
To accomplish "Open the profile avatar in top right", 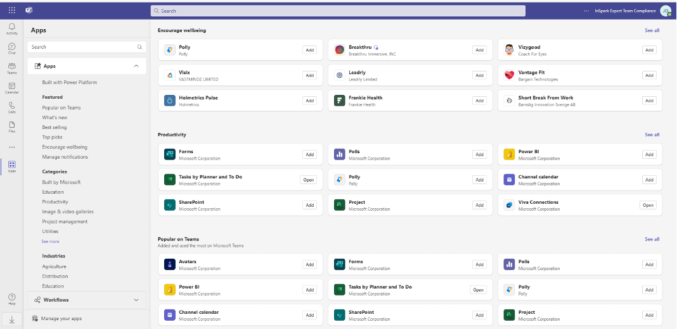I will click(666, 11).
